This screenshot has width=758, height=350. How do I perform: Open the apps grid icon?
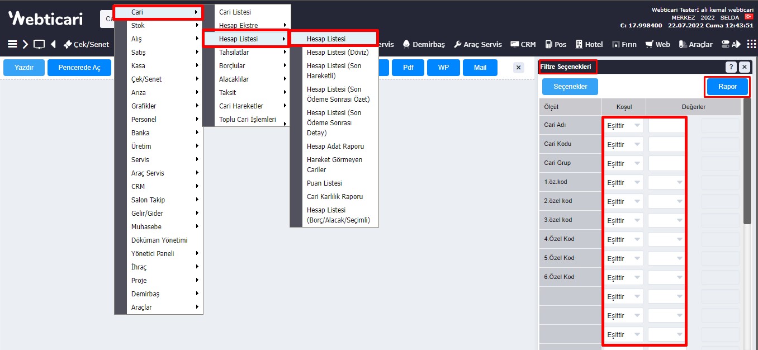pos(751,44)
